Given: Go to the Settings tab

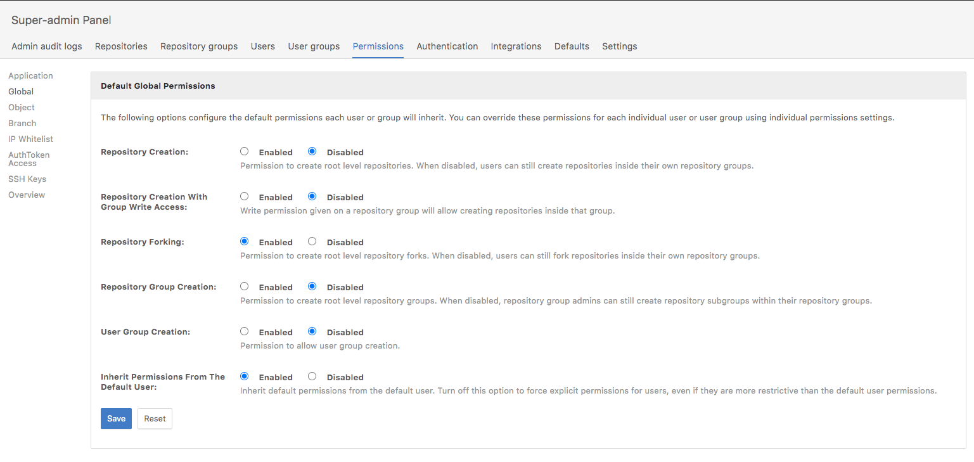Looking at the screenshot, I should [x=619, y=46].
